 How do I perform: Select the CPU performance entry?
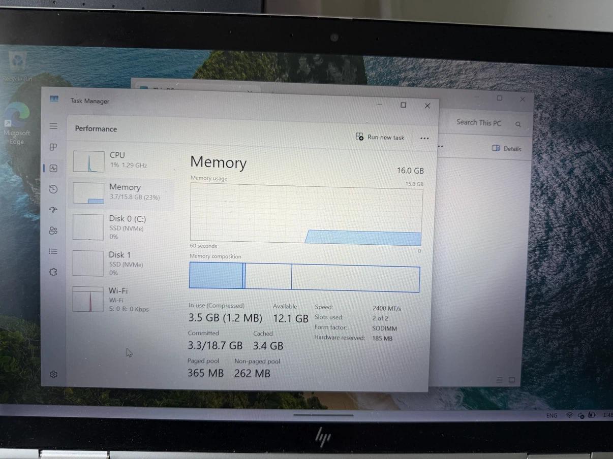pos(122,161)
